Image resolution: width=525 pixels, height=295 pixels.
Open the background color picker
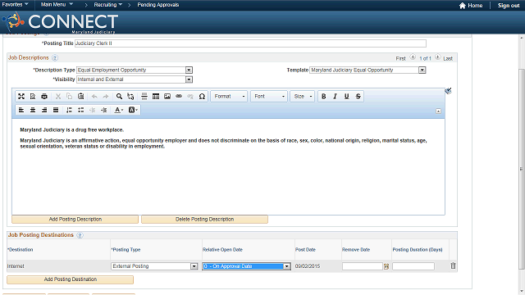pos(133,110)
